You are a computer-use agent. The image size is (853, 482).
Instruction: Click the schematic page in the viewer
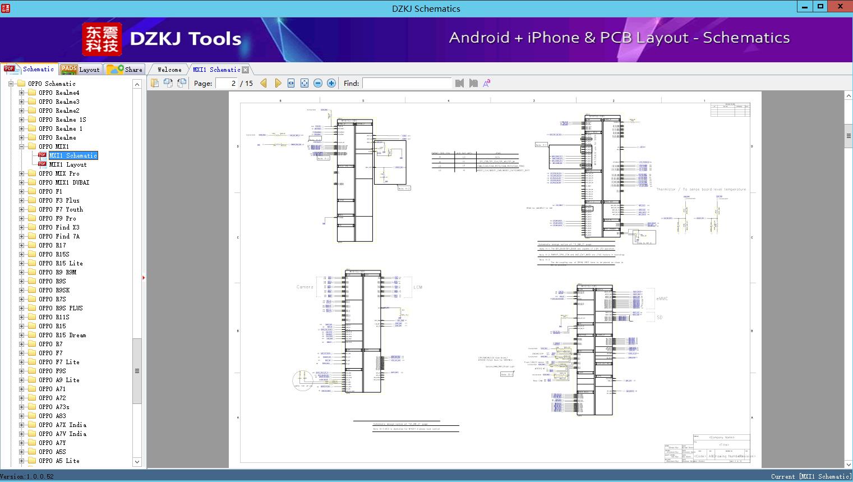point(496,278)
